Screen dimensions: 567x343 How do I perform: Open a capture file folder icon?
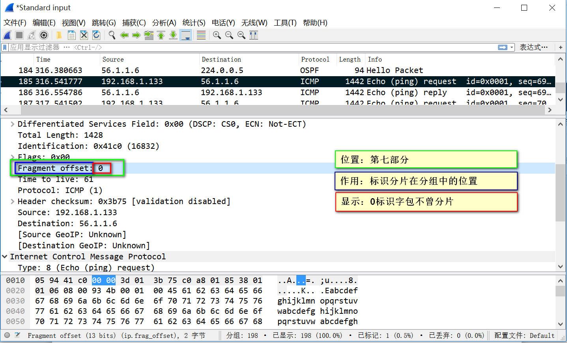[59, 35]
